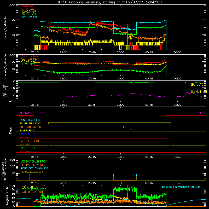The width and height of the screenshot is (209, 209).
Task: Select the 25-50 keV legend label
Action: pyautogui.click(x=29, y=14)
